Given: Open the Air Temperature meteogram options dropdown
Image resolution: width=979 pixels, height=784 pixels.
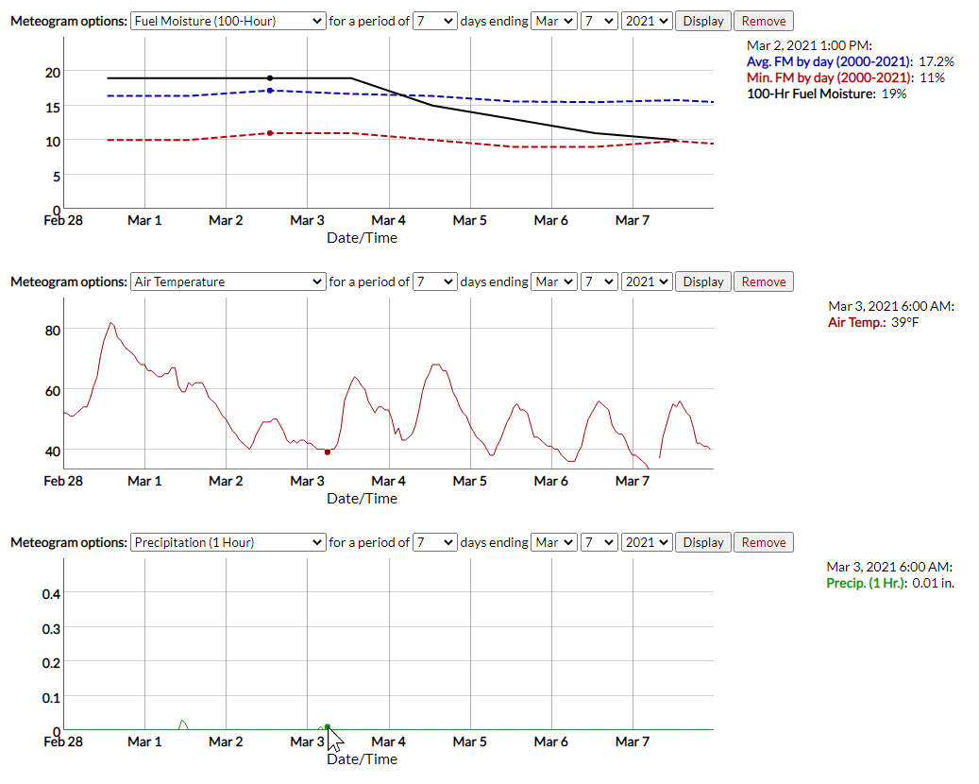Looking at the screenshot, I should pyautogui.click(x=227, y=281).
